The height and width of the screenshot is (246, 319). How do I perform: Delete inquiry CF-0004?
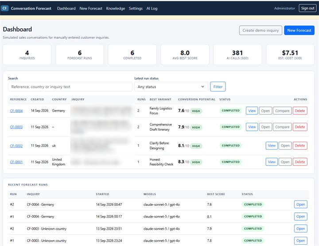pyautogui.click(x=300, y=111)
